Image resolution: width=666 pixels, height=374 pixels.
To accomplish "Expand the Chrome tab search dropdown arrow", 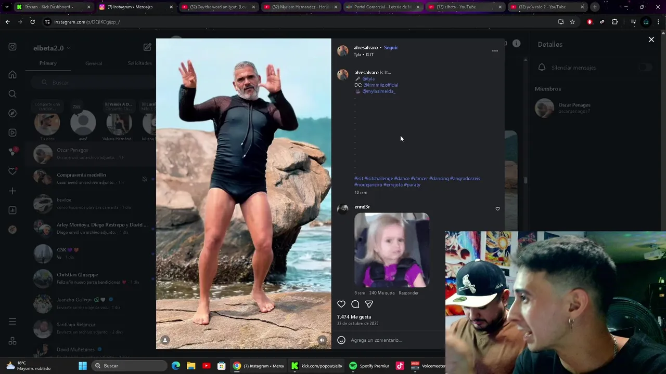I will [x=7, y=7].
